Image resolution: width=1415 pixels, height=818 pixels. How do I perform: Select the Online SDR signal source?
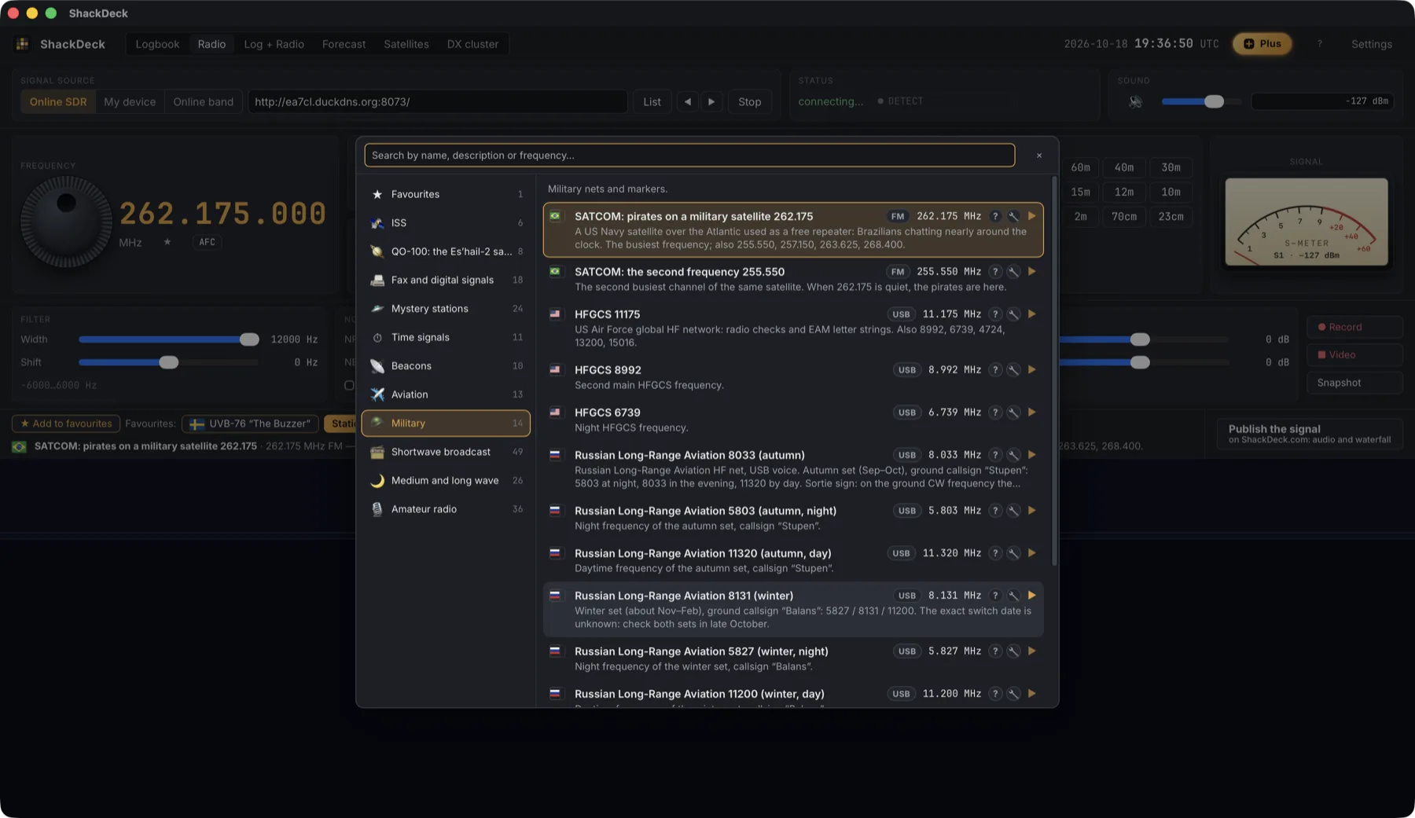click(x=58, y=101)
